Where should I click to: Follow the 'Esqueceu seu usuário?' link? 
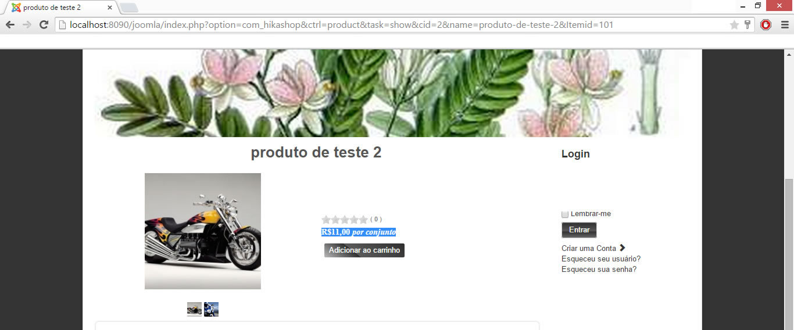tap(601, 259)
